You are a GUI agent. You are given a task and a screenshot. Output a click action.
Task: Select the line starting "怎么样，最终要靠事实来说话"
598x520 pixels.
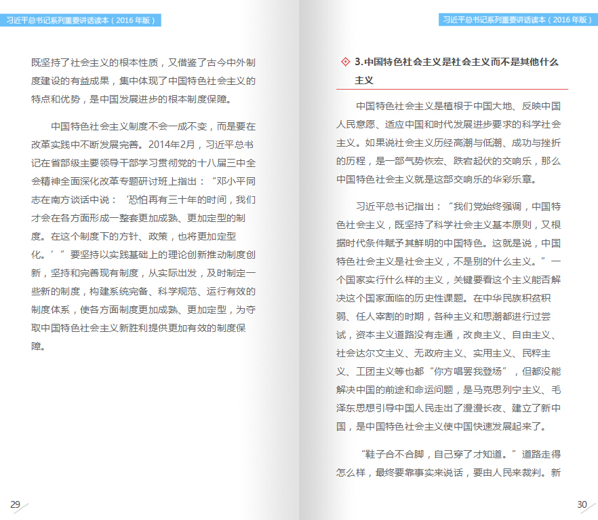click(449, 472)
